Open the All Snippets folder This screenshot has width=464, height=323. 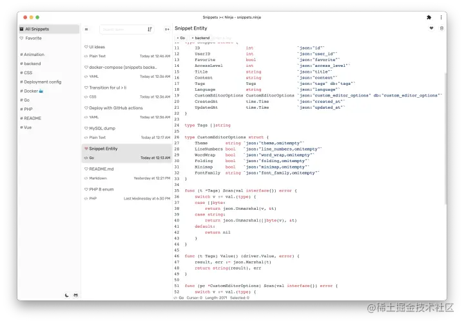[49, 29]
